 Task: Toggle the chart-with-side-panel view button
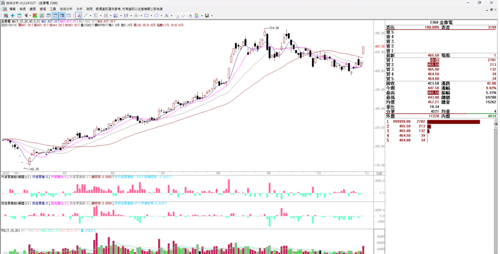[62, 15]
